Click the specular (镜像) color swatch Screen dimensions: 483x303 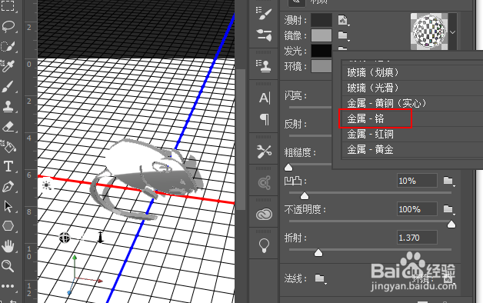pos(321,35)
